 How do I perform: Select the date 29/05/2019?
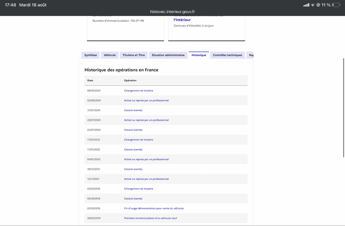[94, 218]
